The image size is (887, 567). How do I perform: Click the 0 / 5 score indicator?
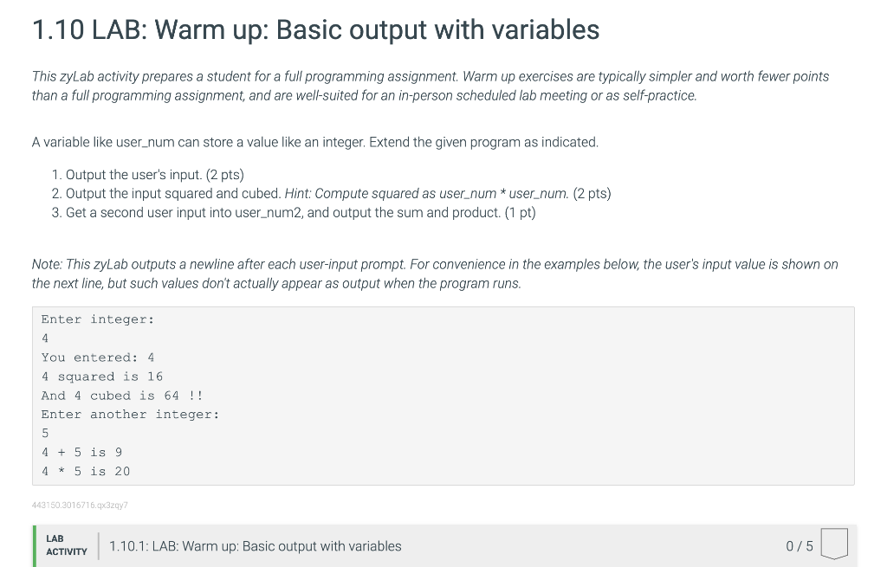[799, 546]
